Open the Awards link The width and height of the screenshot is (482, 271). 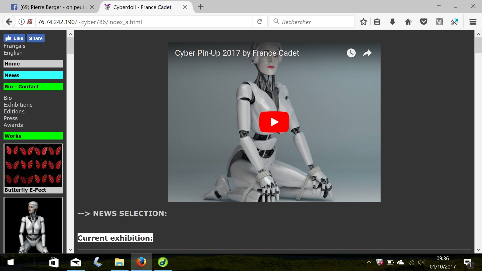coord(13,125)
